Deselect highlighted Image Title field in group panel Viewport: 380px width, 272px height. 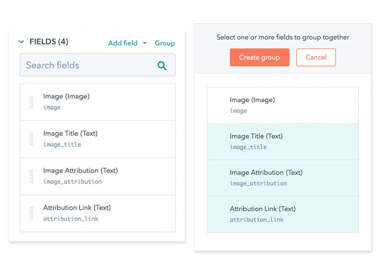pos(283,142)
